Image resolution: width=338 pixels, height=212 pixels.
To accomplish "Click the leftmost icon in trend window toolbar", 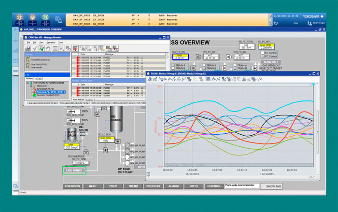I will tap(150, 79).
